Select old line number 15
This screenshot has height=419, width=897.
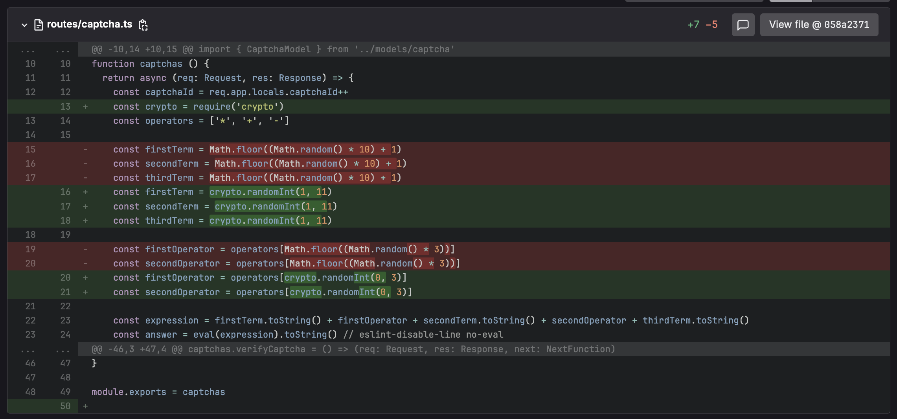click(x=30, y=149)
